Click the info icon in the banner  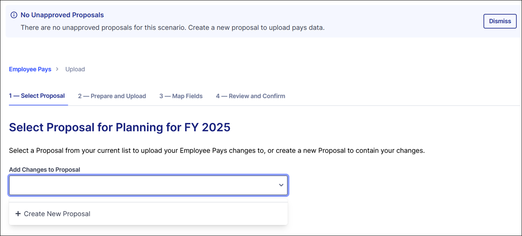14,15
